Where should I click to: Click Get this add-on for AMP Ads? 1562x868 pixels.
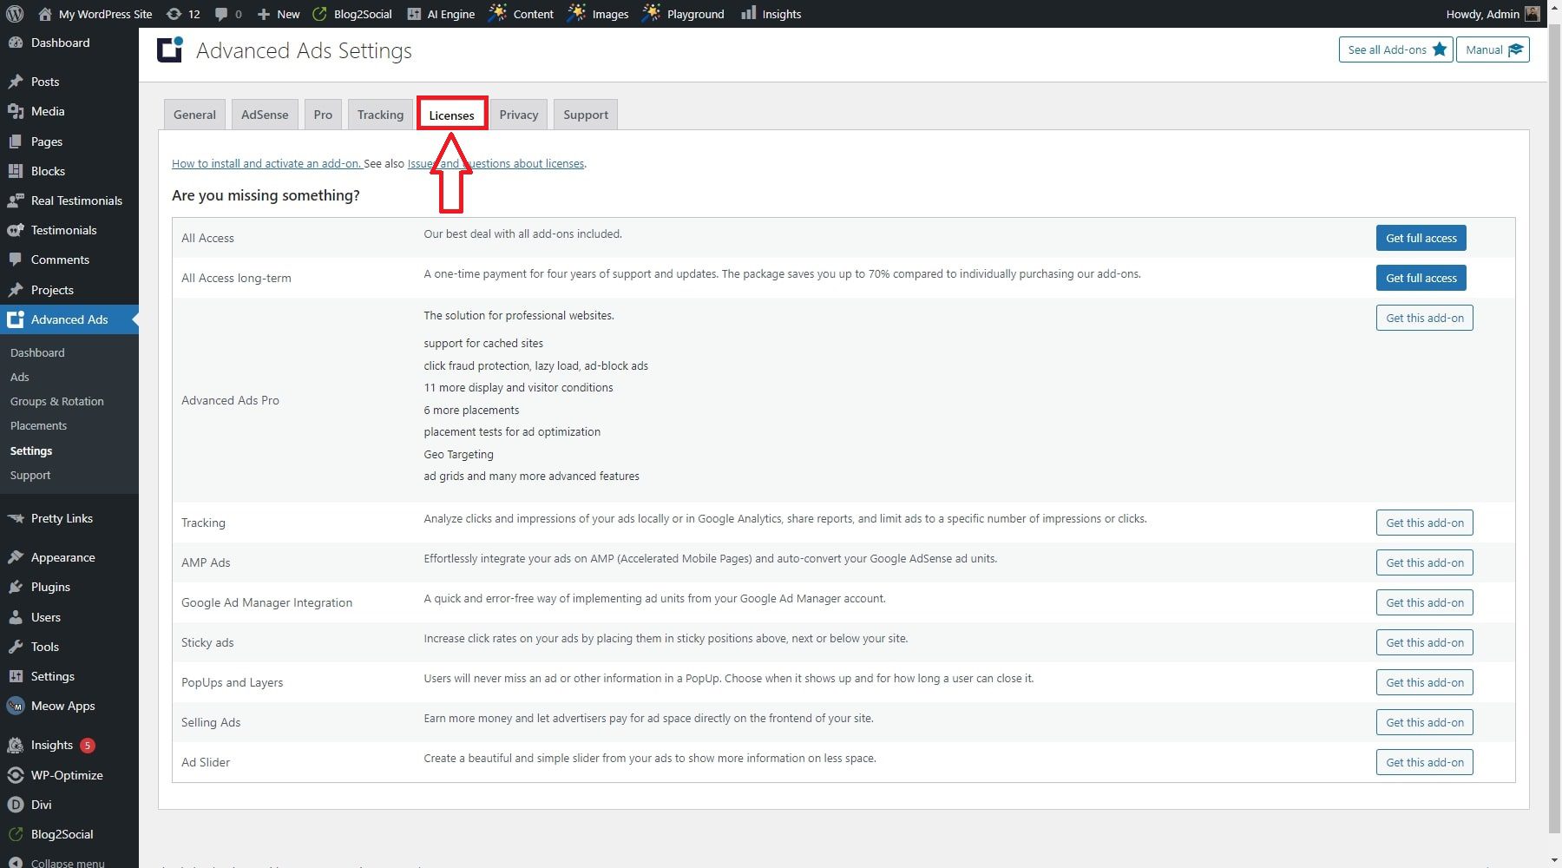pyautogui.click(x=1424, y=562)
